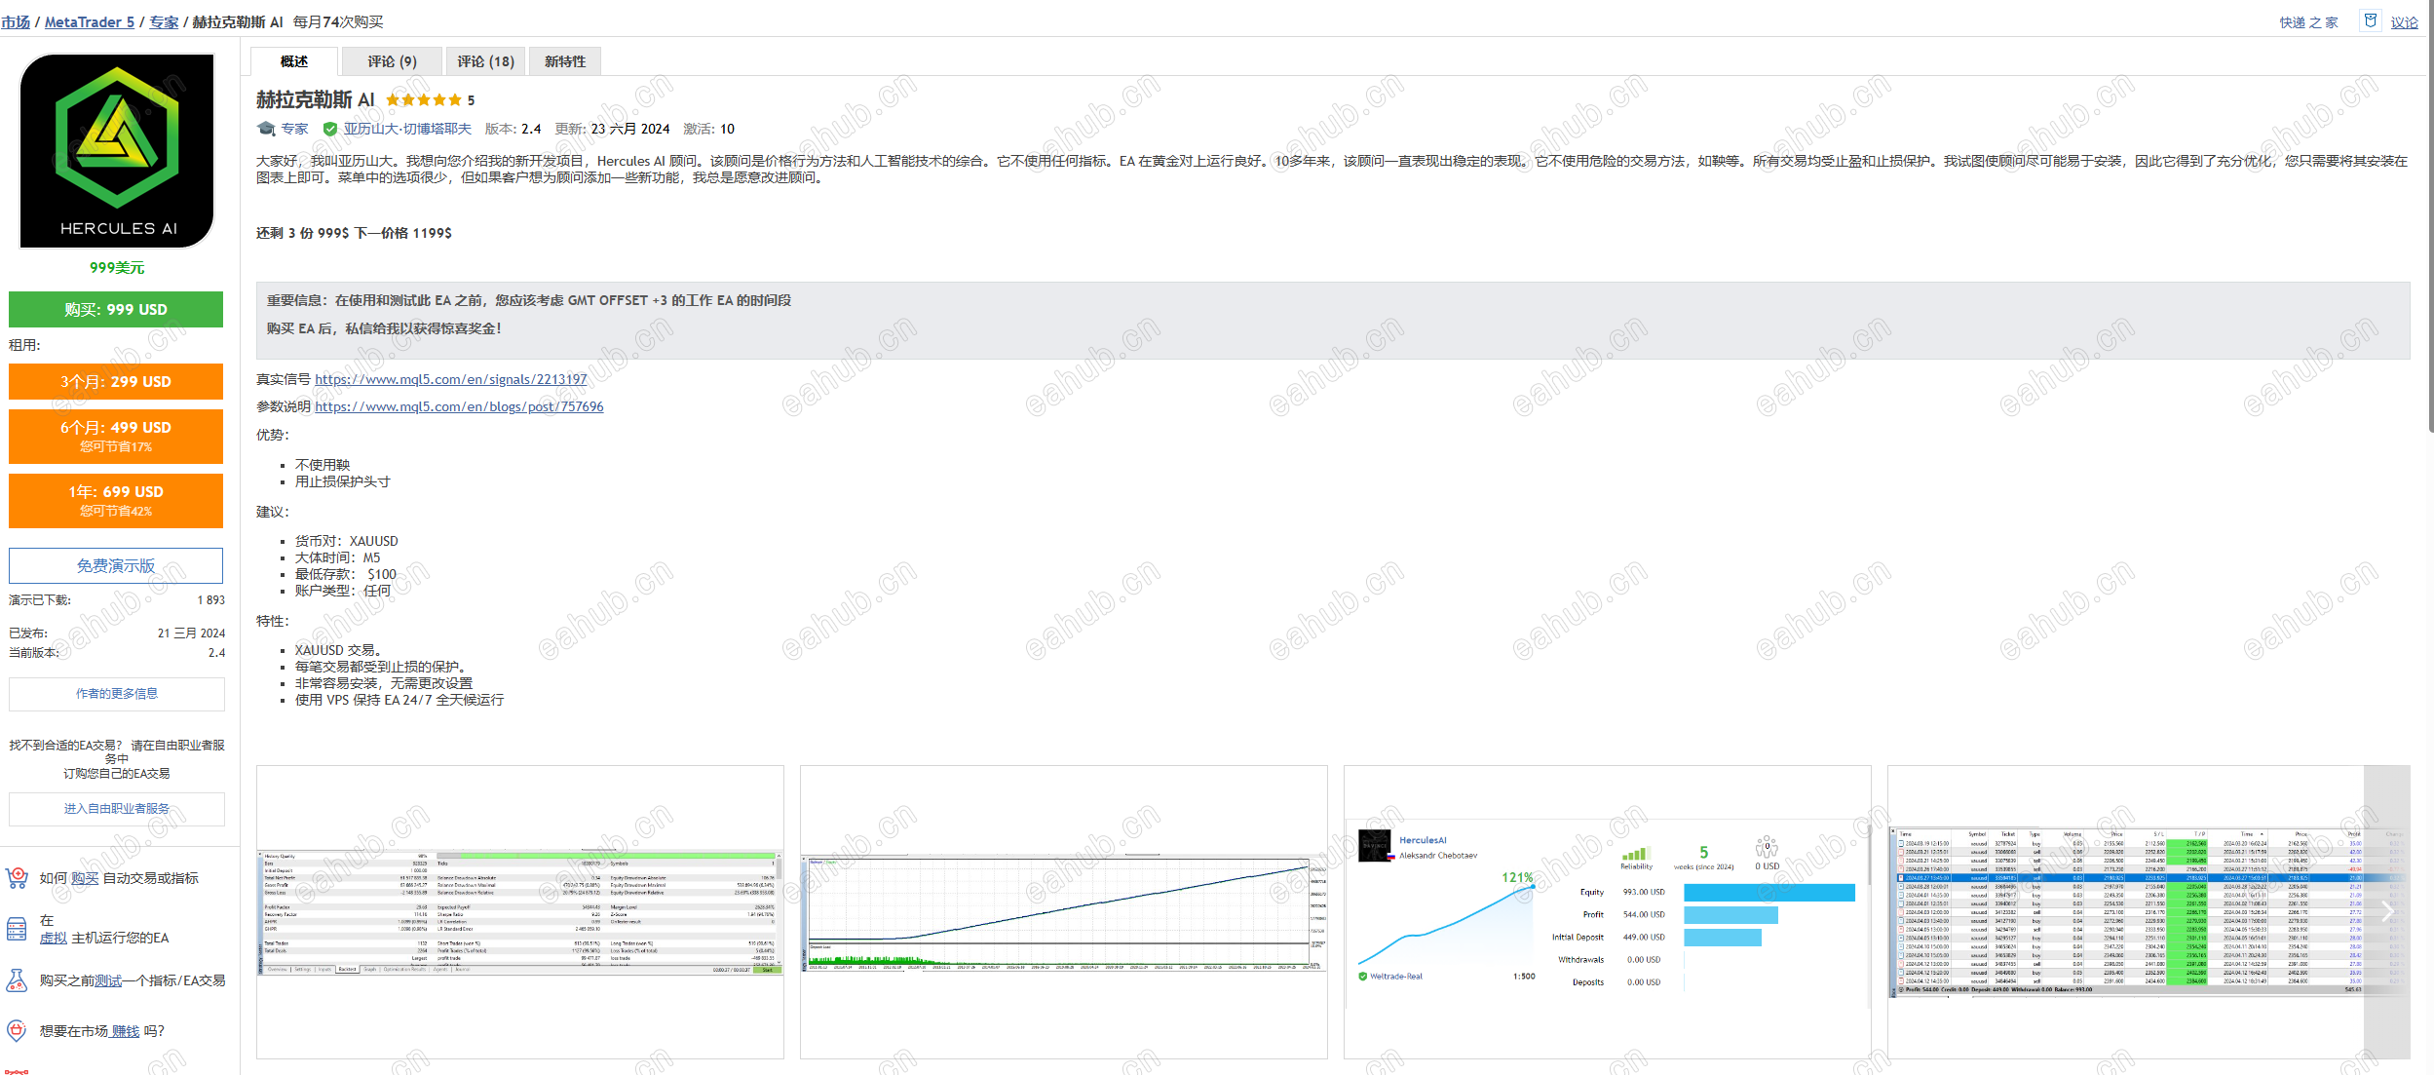
Task: Click the 999美元 price text
Action: pyautogui.click(x=117, y=267)
